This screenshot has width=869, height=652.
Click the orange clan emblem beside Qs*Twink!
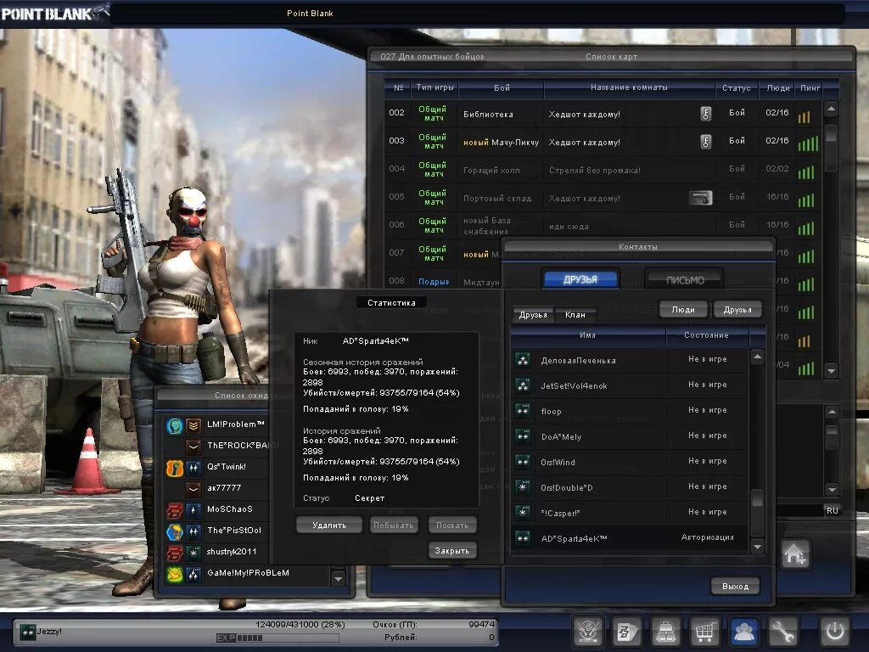[175, 468]
